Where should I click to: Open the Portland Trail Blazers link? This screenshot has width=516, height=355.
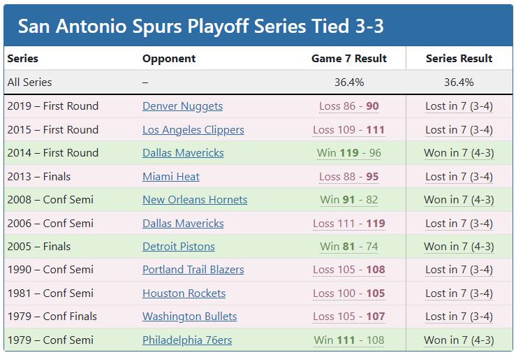[x=193, y=269]
